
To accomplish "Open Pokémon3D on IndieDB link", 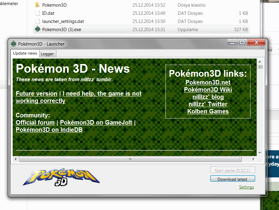I will 49,130.
